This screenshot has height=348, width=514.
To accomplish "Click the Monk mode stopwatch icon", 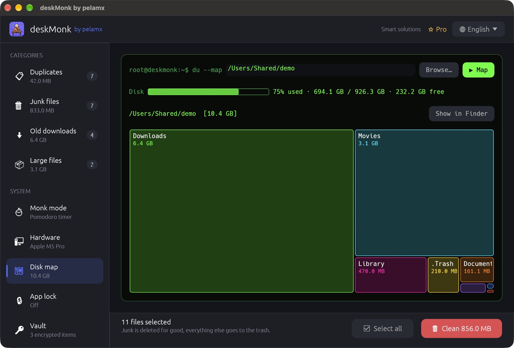I will tap(19, 212).
